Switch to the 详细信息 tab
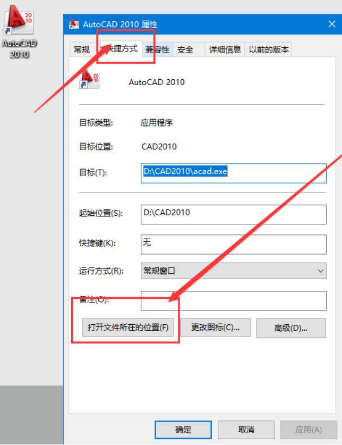This screenshot has height=445, width=342. 225,49
